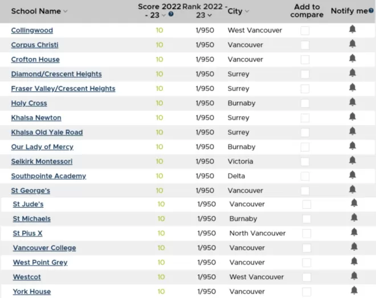The width and height of the screenshot is (376, 298).
Task: Open the Fraser Valley/Crescent Heights link
Action: [x=63, y=89]
